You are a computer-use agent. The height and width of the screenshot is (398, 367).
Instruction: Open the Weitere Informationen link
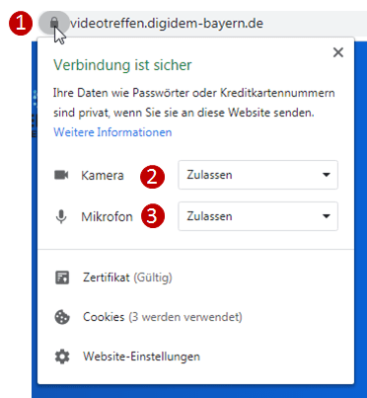click(112, 132)
